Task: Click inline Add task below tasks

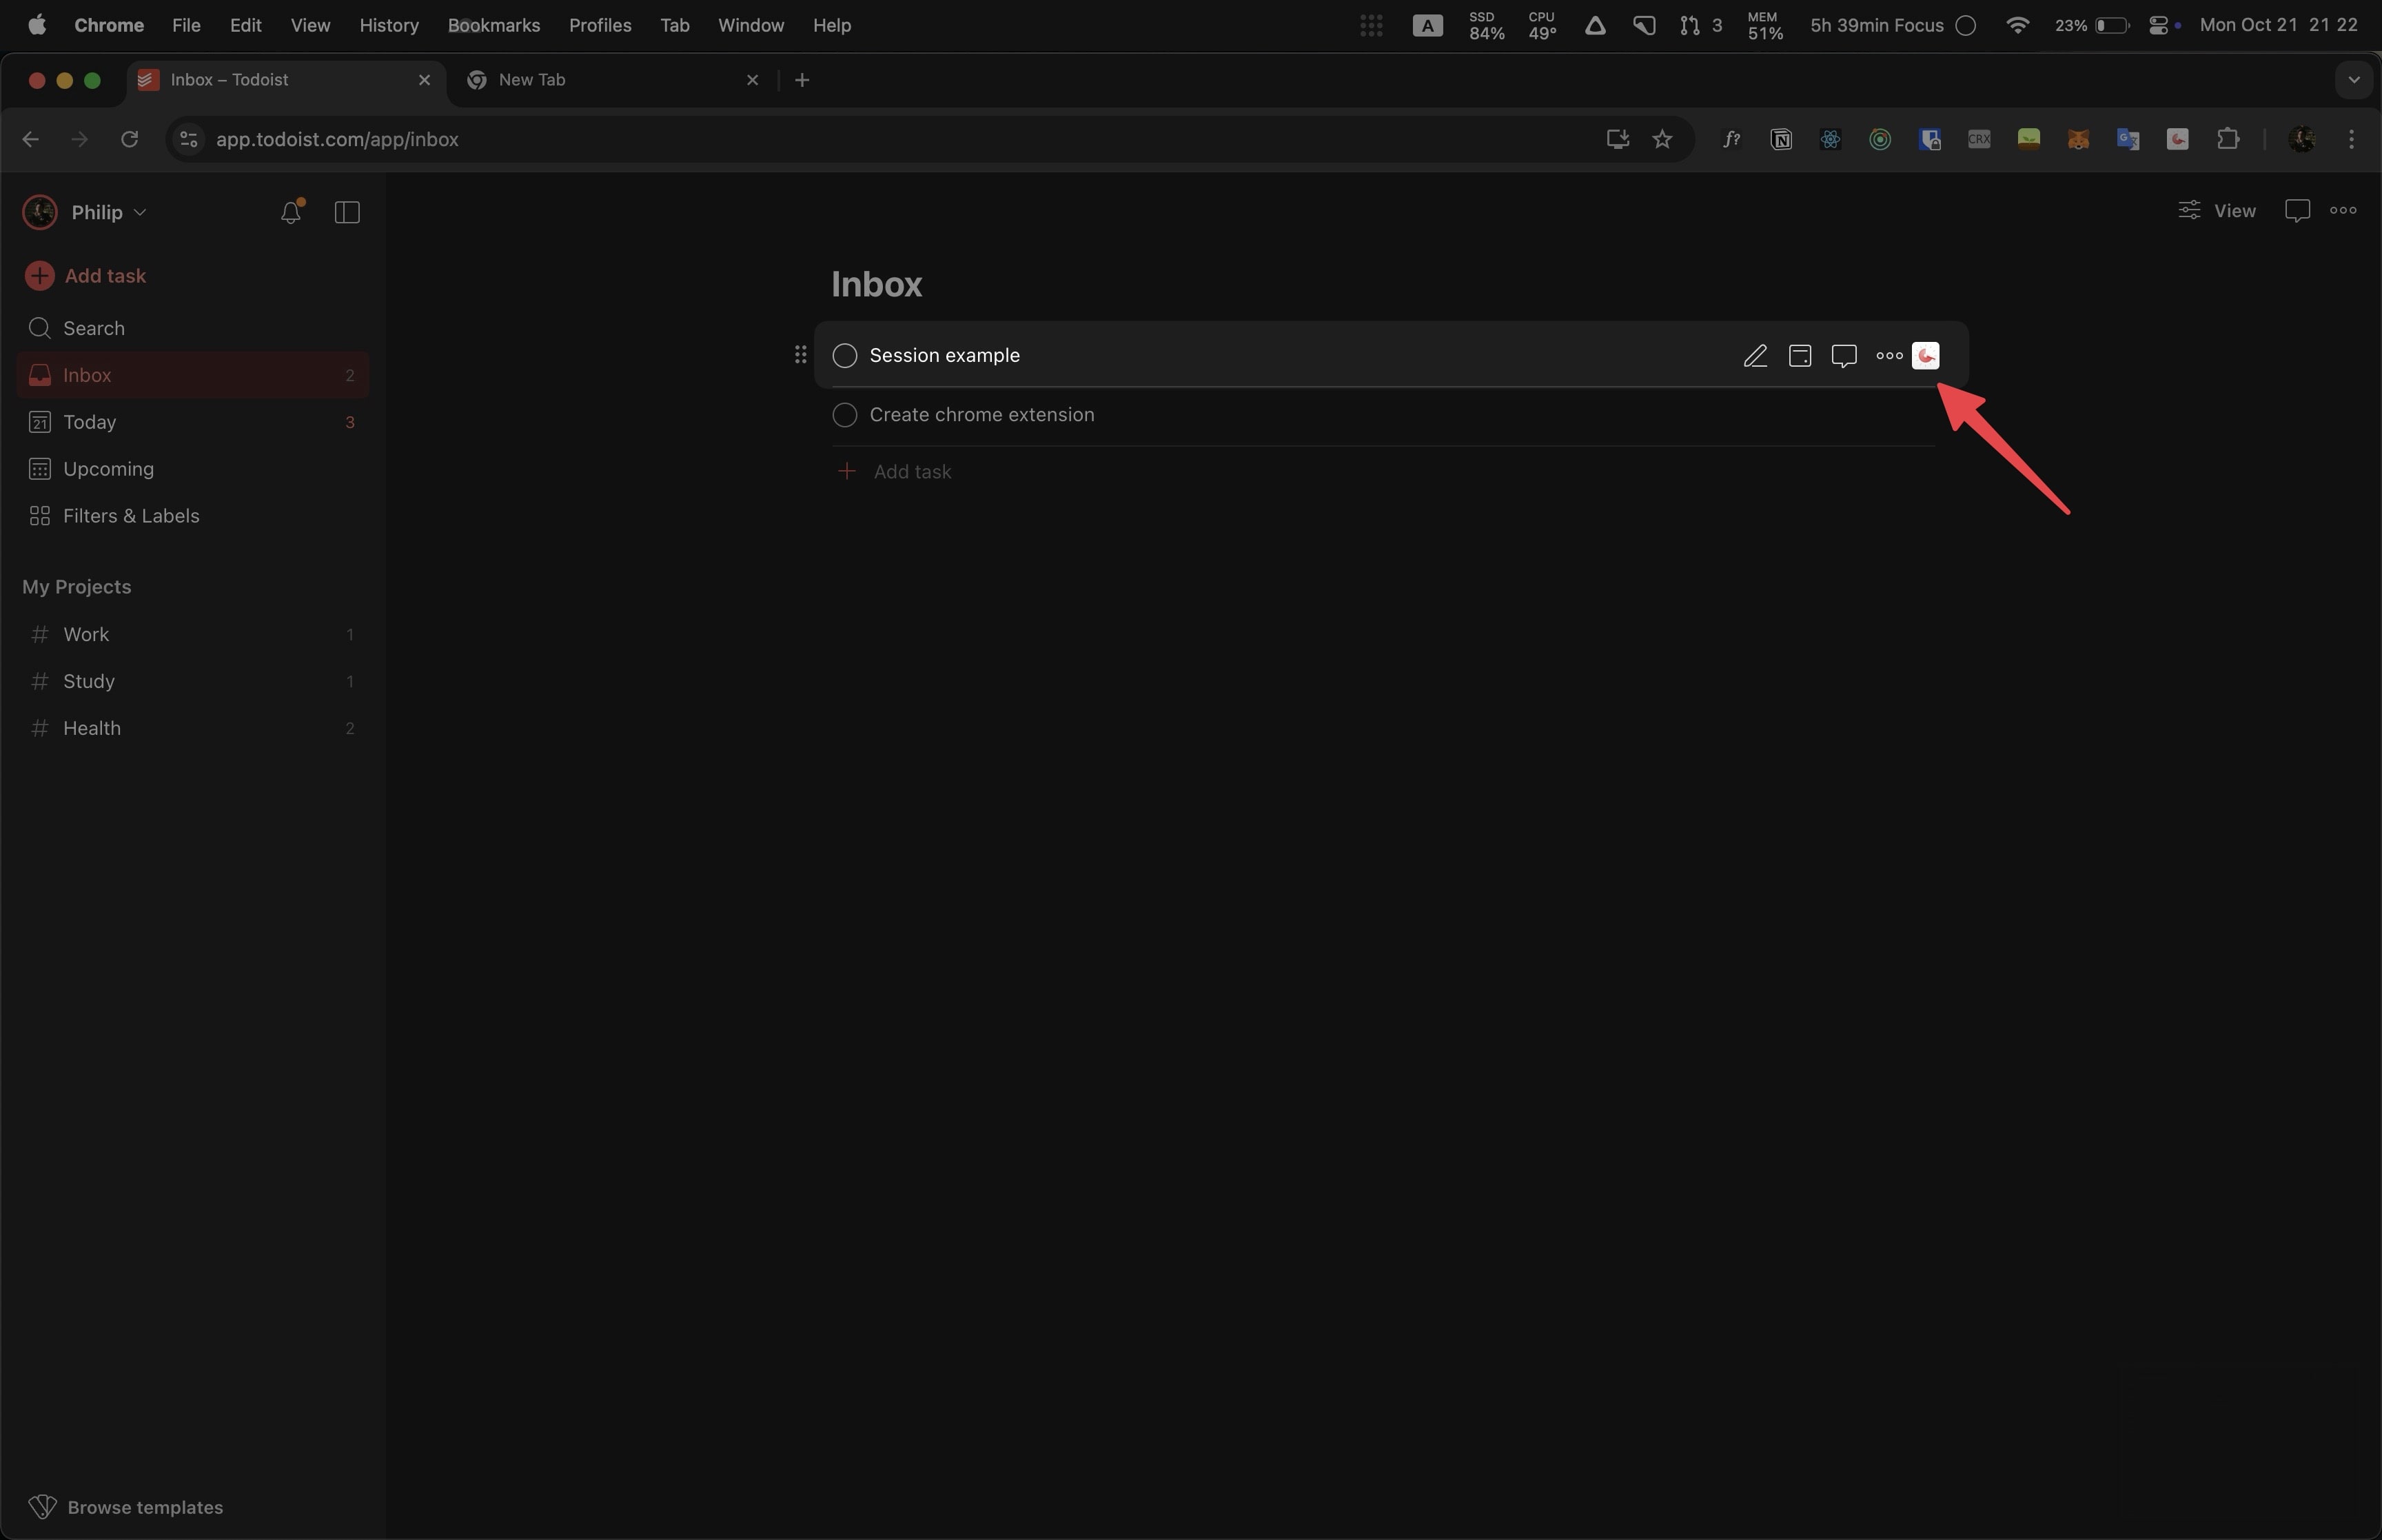Action: click(x=895, y=472)
